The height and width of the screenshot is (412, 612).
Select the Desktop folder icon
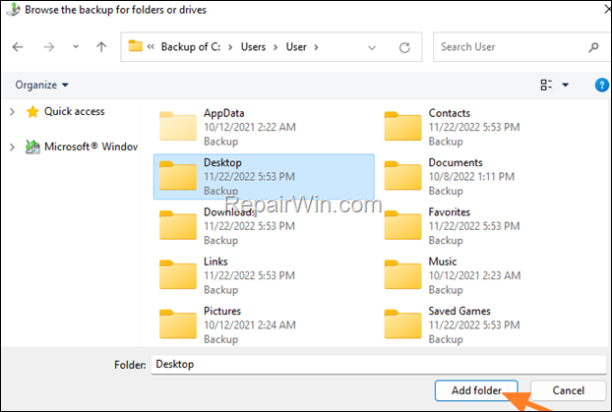pyautogui.click(x=178, y=176)
